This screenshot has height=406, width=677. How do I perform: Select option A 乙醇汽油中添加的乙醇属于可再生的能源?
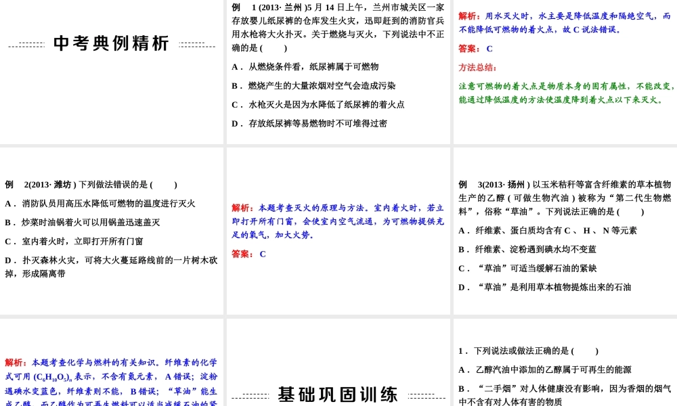coord(545,370)
